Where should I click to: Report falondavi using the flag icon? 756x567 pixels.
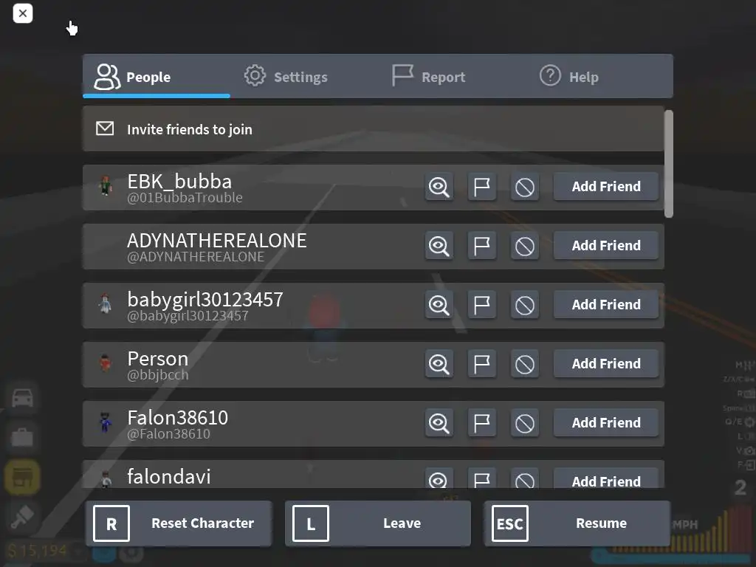481,478
